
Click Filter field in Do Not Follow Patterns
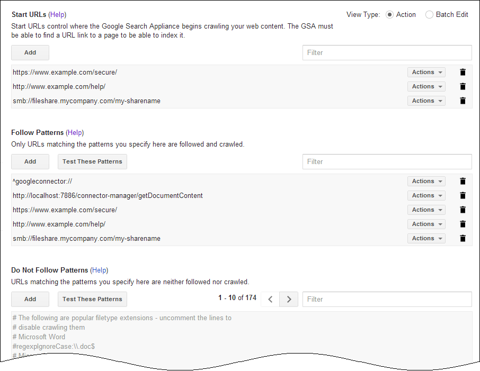[x=387, y=300]
